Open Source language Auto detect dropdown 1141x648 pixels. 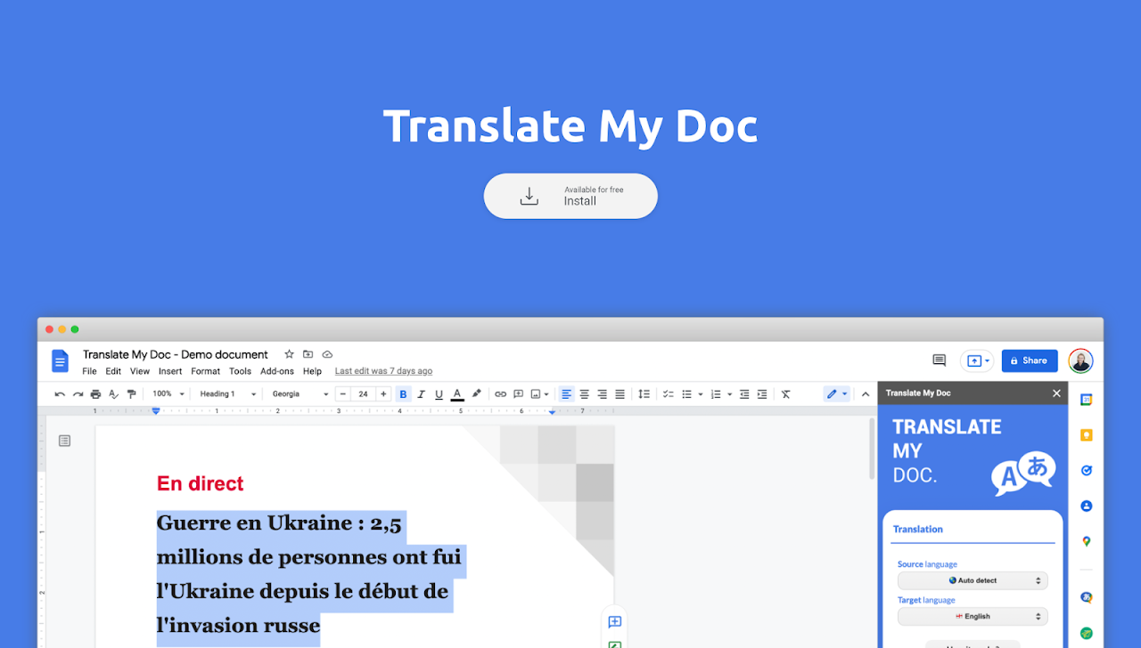coord(973,580)
